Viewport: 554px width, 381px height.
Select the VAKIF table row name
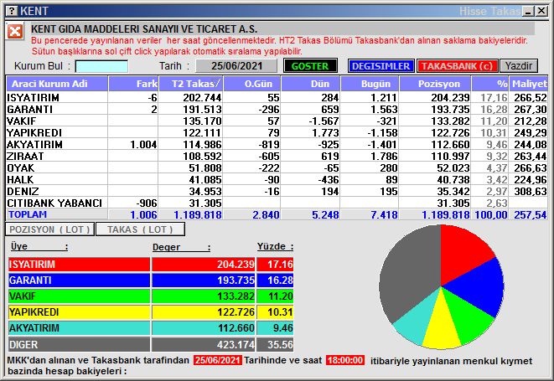click(x=22, y=121)
